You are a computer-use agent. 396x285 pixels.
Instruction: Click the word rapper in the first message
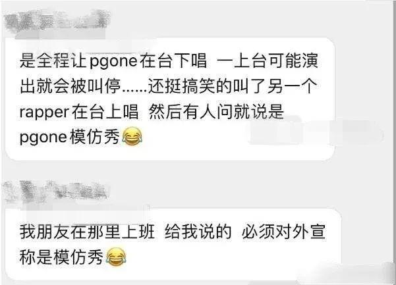coord(44,113)
